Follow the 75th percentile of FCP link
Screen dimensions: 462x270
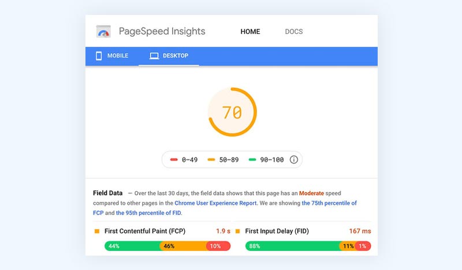click(x=329, y=203)
